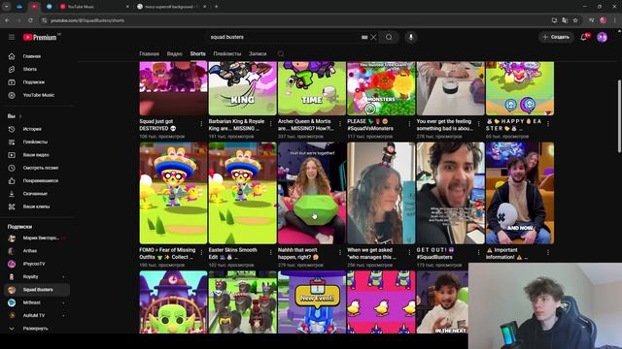The height and width of the screenshot is (349, 622).
Task: Click channel search magnifier icon
Action: pos(281,54)
